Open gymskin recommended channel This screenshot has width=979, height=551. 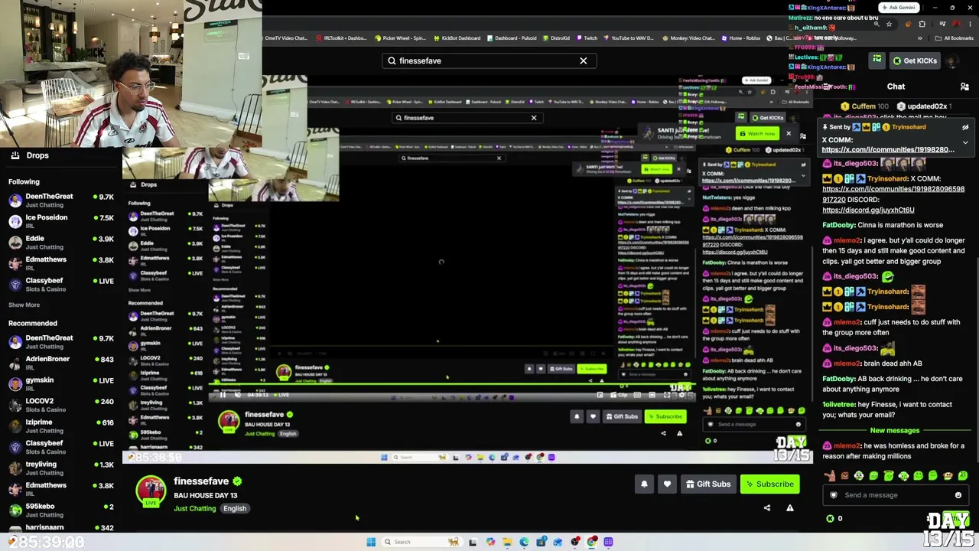(x=61, y=384)
